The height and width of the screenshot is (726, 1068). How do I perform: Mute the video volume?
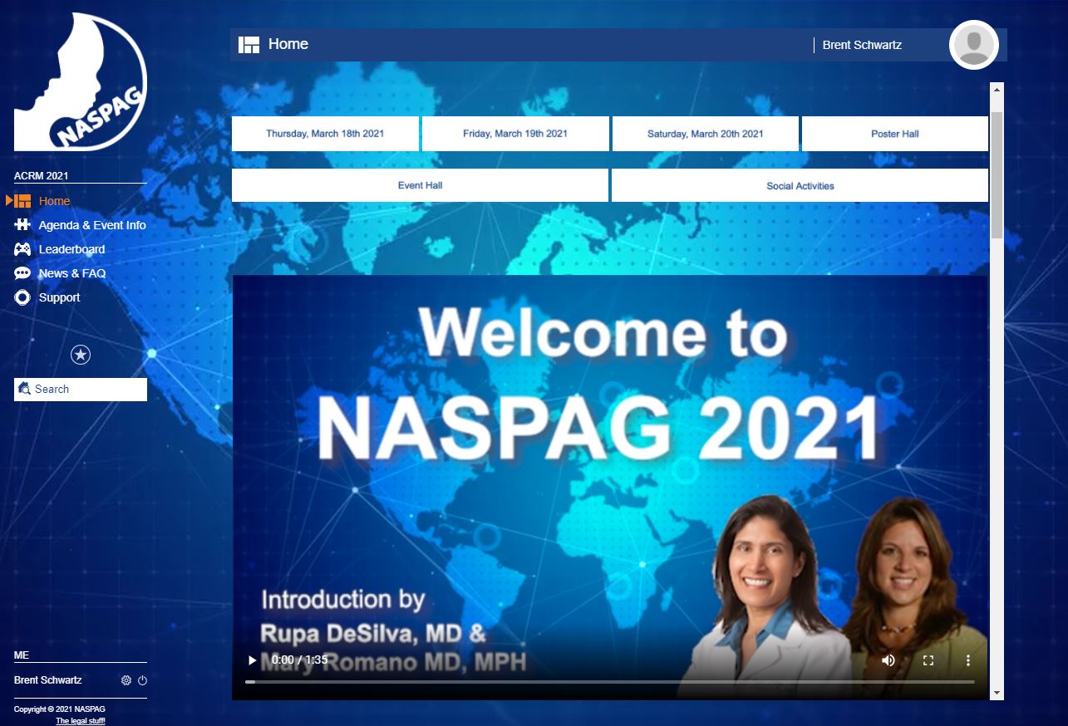(x=888, y=660)
